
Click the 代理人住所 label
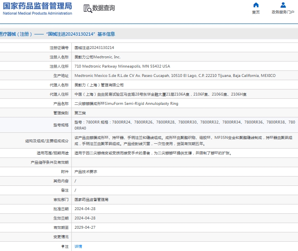click(x=59, y=94)
